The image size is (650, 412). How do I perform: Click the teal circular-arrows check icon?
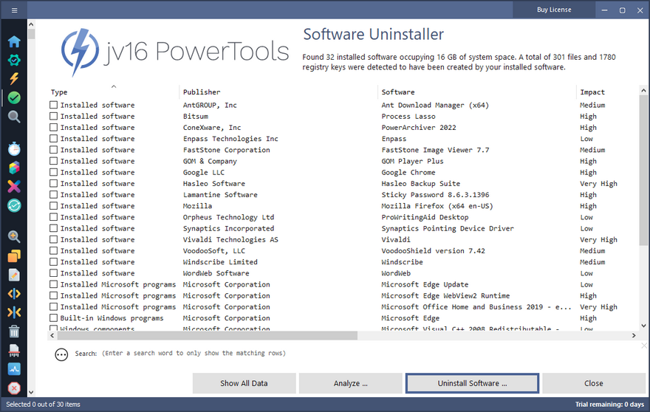point(14,205)
